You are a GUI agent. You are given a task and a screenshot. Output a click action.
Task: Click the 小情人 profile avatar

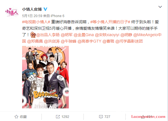click(12, 12)
